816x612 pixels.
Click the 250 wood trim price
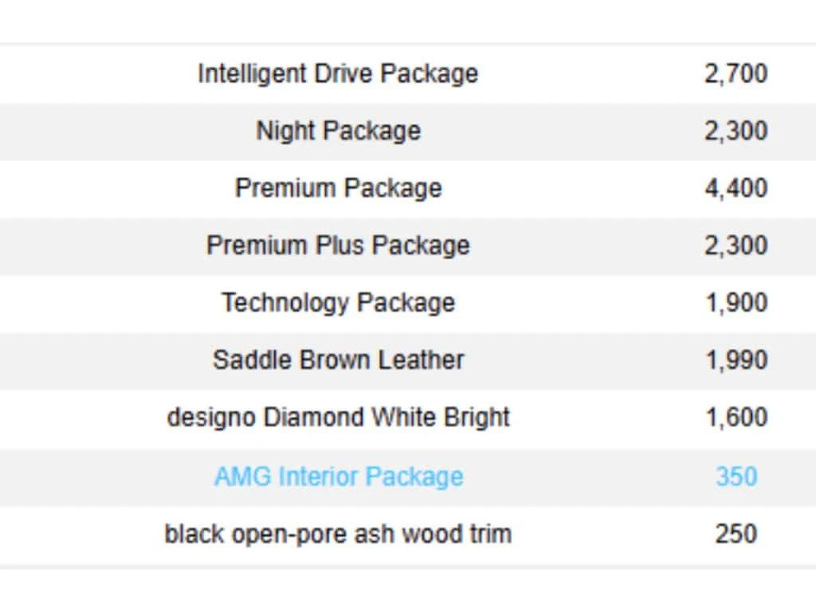tap(736, 534)
